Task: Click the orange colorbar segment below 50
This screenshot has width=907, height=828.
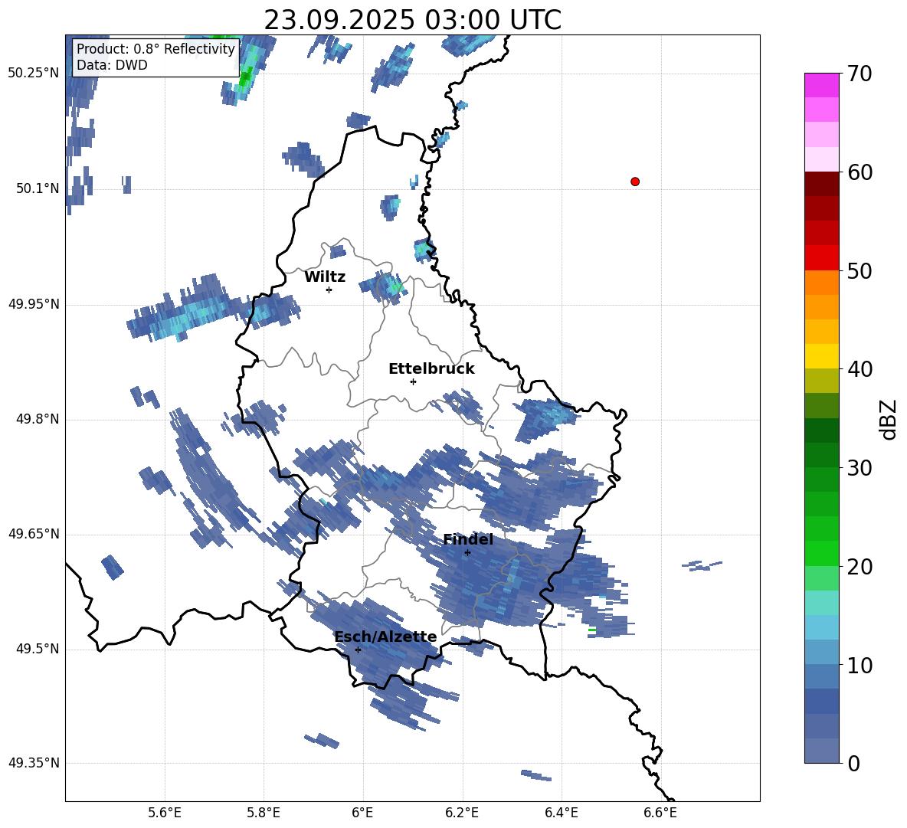Action: tap(821, 283)
